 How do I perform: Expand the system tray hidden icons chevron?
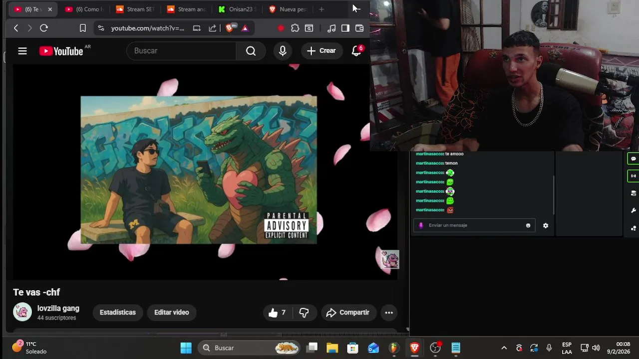(x=504, y=348)
